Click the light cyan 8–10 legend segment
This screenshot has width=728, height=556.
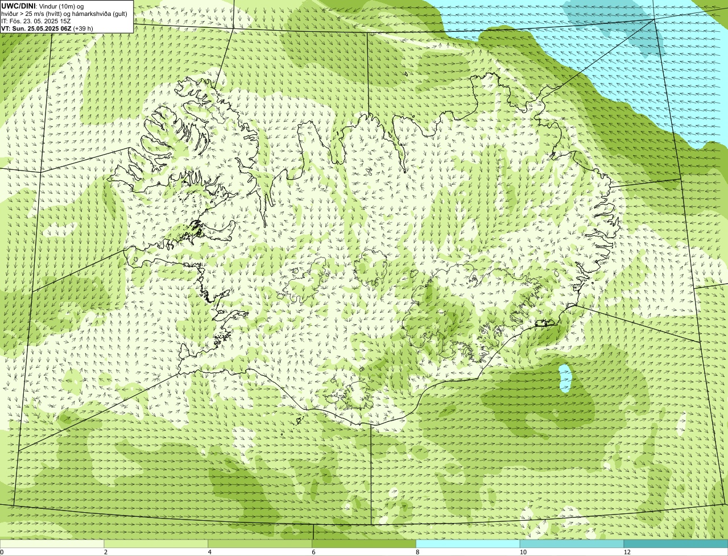coord(468,544)
